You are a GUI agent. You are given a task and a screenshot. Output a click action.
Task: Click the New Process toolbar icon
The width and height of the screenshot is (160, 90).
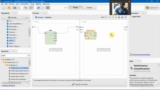pyautogui.click(x=3, y=8)
